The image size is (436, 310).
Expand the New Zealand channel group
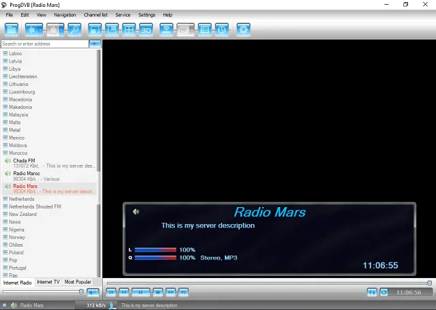5,214
